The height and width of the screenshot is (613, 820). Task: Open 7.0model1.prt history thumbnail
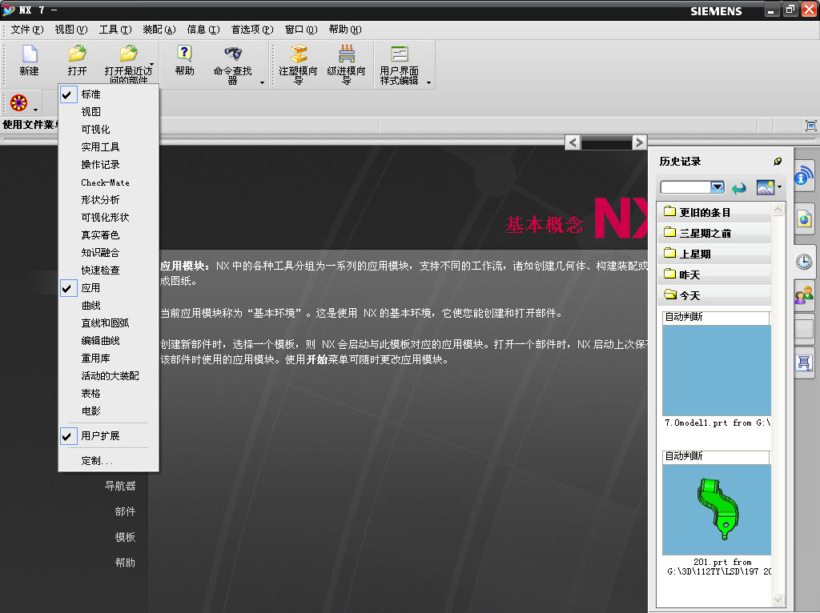pos(716,371)
